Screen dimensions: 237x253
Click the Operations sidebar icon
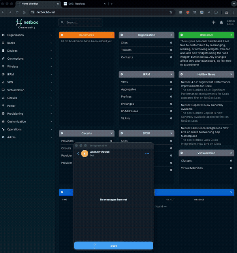[x=3, y=129]
